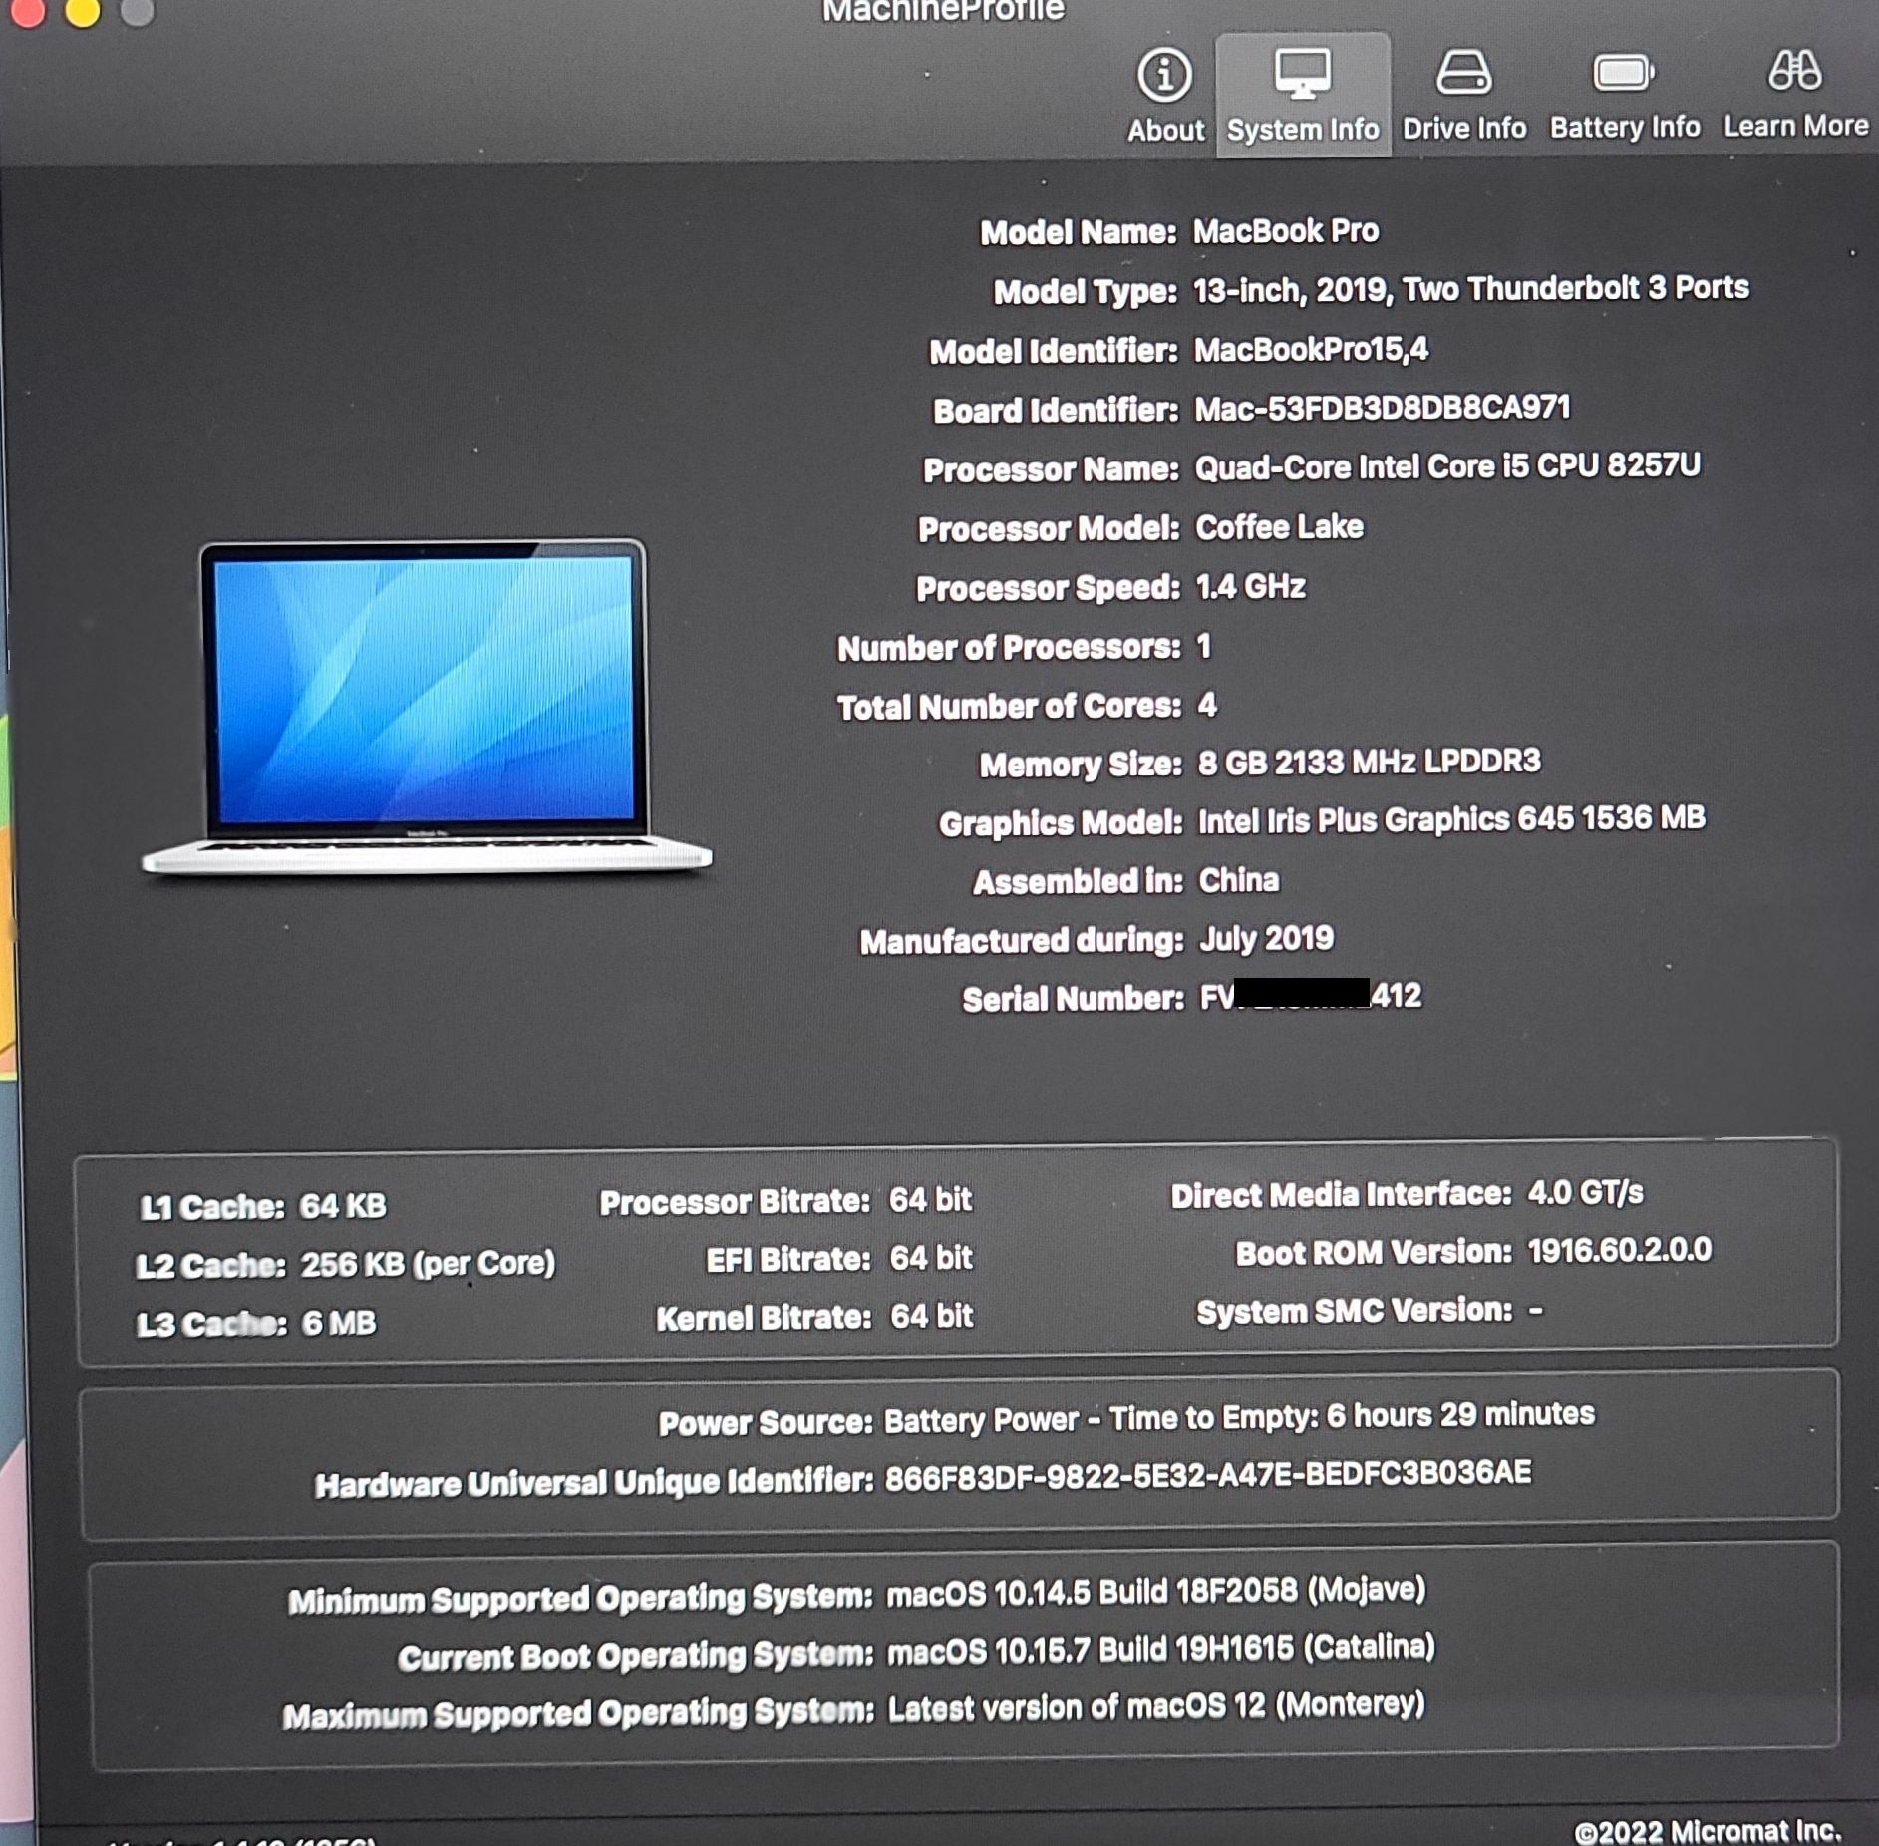Select the 8 GB 2133 MHz LPDDR3 memory value

[1369, 762]
